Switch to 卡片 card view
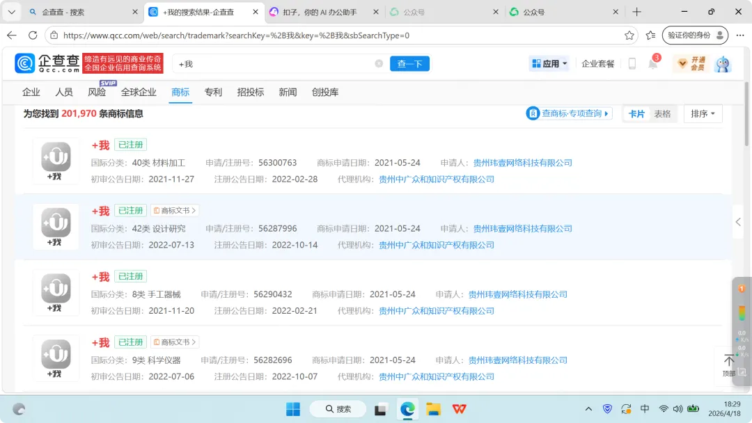The width and height of the screenshot is (752, 423). click(x=636, y=114)
